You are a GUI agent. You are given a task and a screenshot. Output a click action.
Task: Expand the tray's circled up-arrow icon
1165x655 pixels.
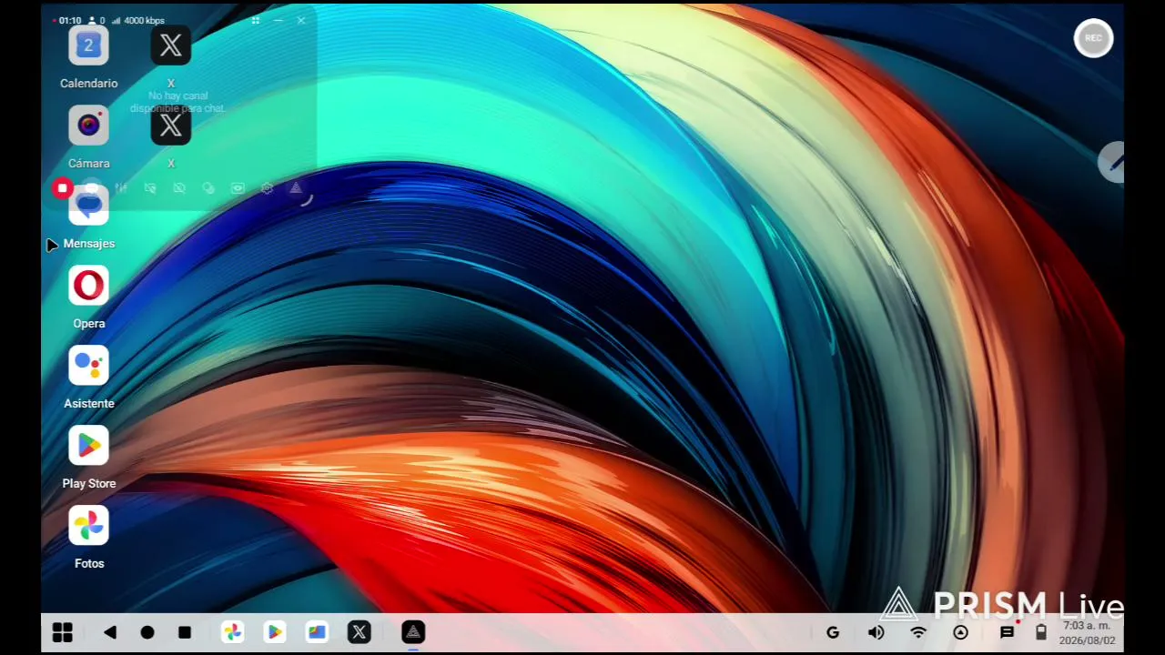960,632
